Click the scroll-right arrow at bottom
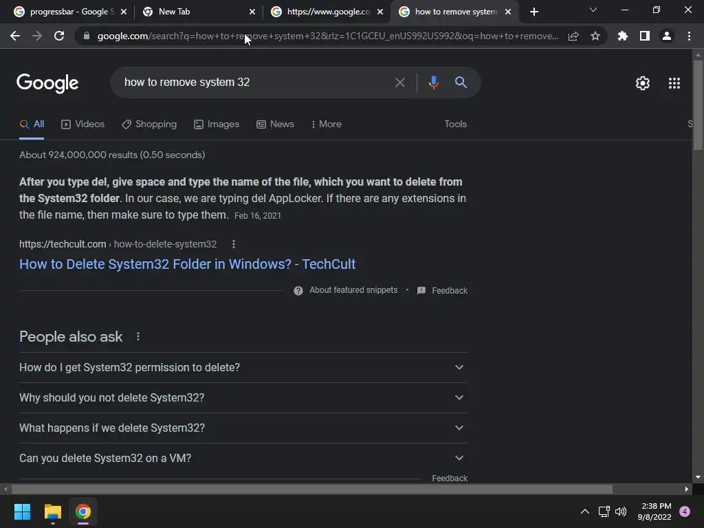The height and width of the screenshot is (528, 704). click(x=687, y=489)
